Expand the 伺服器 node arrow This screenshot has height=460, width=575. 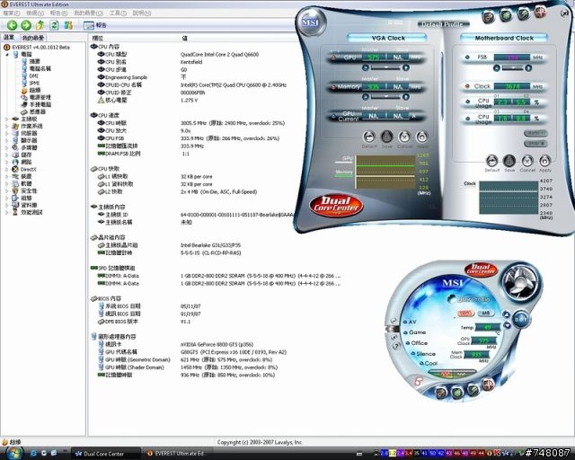(x=7, y=134)
